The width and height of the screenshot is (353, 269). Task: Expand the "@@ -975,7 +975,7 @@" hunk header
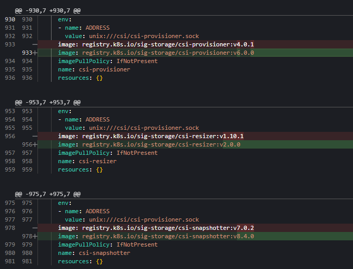[47, 194]
